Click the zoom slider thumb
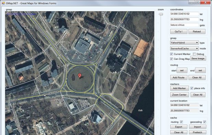 (x=161, y=14)
